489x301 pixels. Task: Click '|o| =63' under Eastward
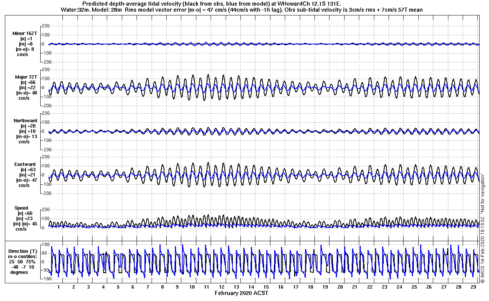coord(28,170)
